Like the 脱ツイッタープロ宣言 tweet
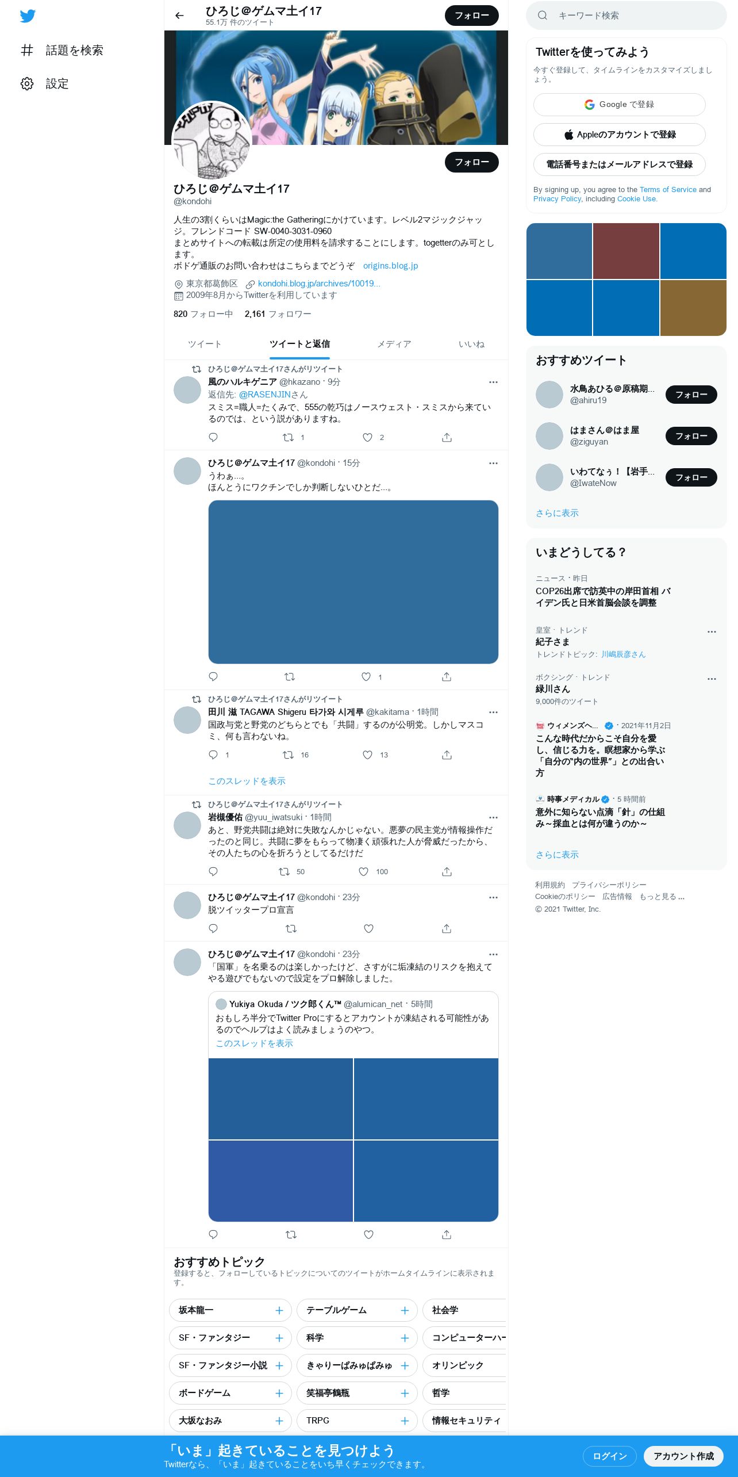 click(369, 928)
